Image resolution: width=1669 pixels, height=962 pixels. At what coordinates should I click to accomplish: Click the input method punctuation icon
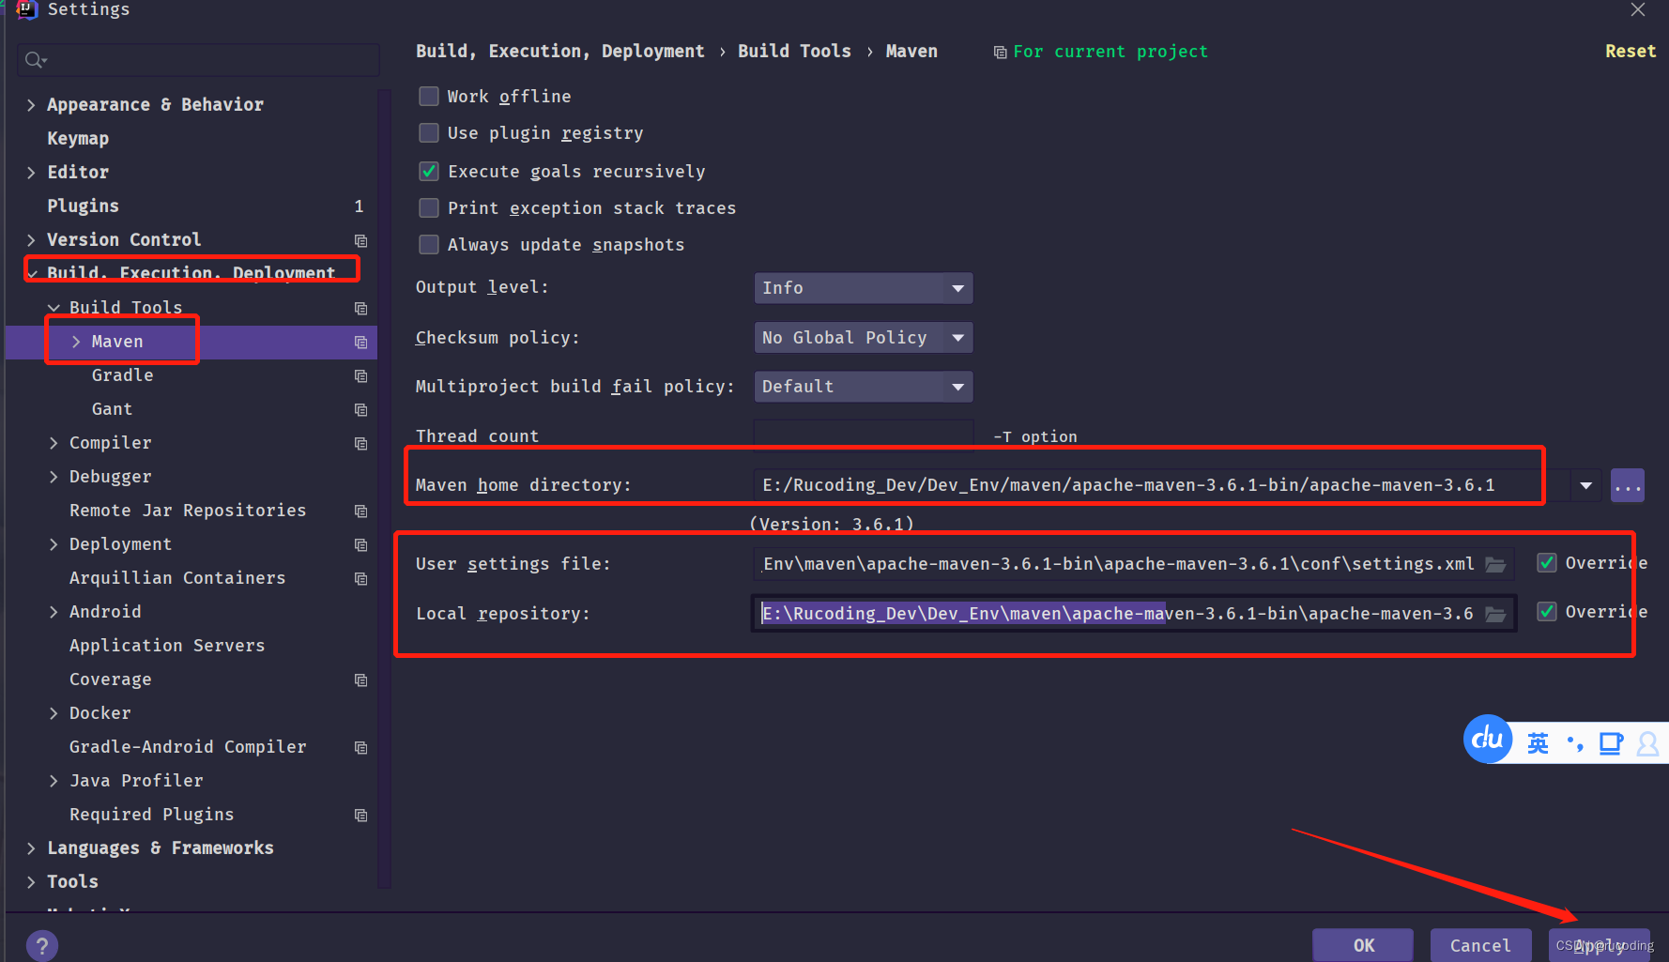point(1575,744)
